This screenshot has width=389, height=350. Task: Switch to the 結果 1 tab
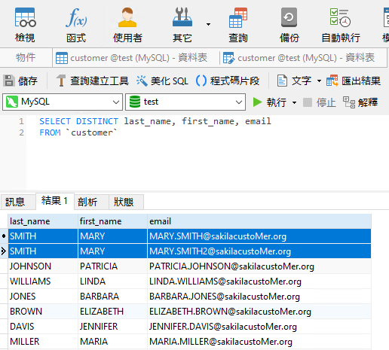55,201
